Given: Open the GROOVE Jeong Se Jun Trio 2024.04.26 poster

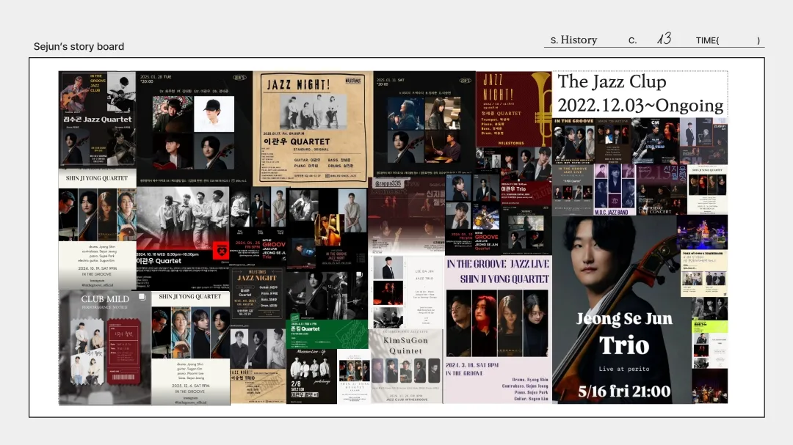Looking at the screenshot, I should coord(258,227).
